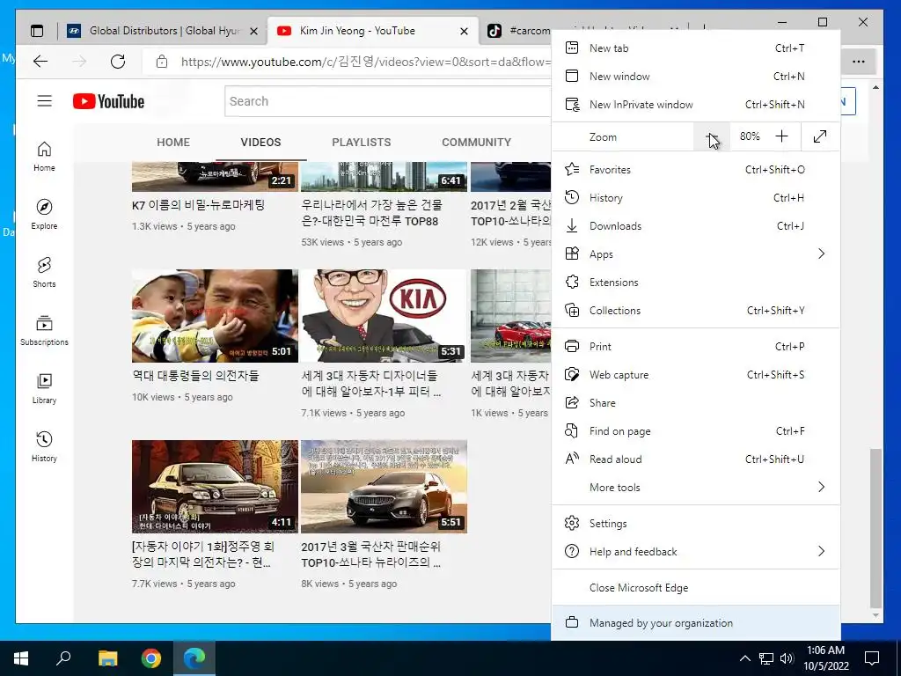Open a New InPrivate window
This screenshot has width=901, height=676.
point(695,105)
